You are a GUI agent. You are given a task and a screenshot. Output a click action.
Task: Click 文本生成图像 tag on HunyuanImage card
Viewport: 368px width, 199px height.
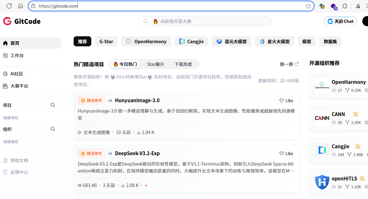(x=97, y=132)
